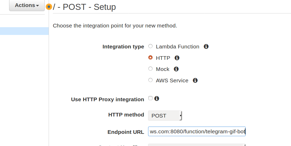Screen dimensions: 291x146
Task: Show info icon next to HTTP option
Action: [177, 58]
